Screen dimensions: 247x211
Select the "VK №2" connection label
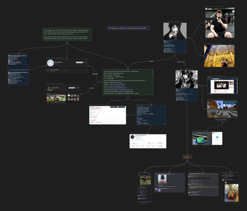coord(91,88)
